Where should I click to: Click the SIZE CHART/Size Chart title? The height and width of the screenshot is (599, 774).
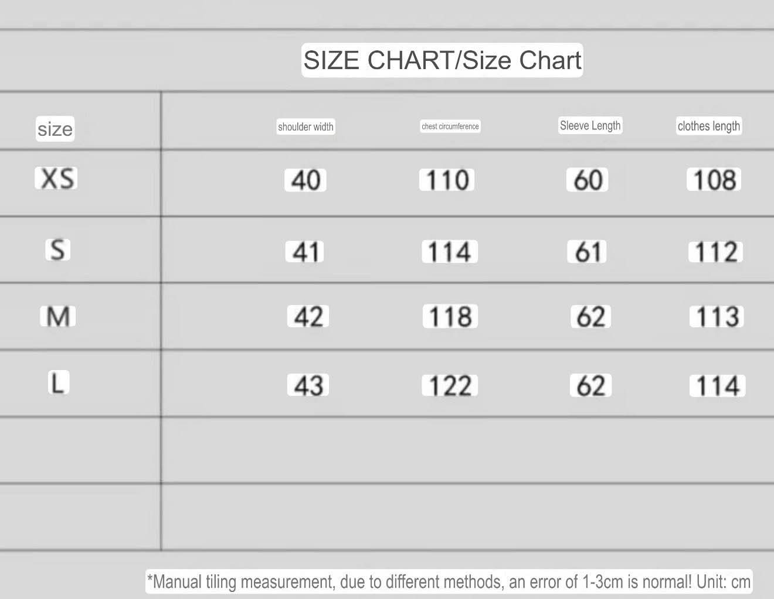442,60
